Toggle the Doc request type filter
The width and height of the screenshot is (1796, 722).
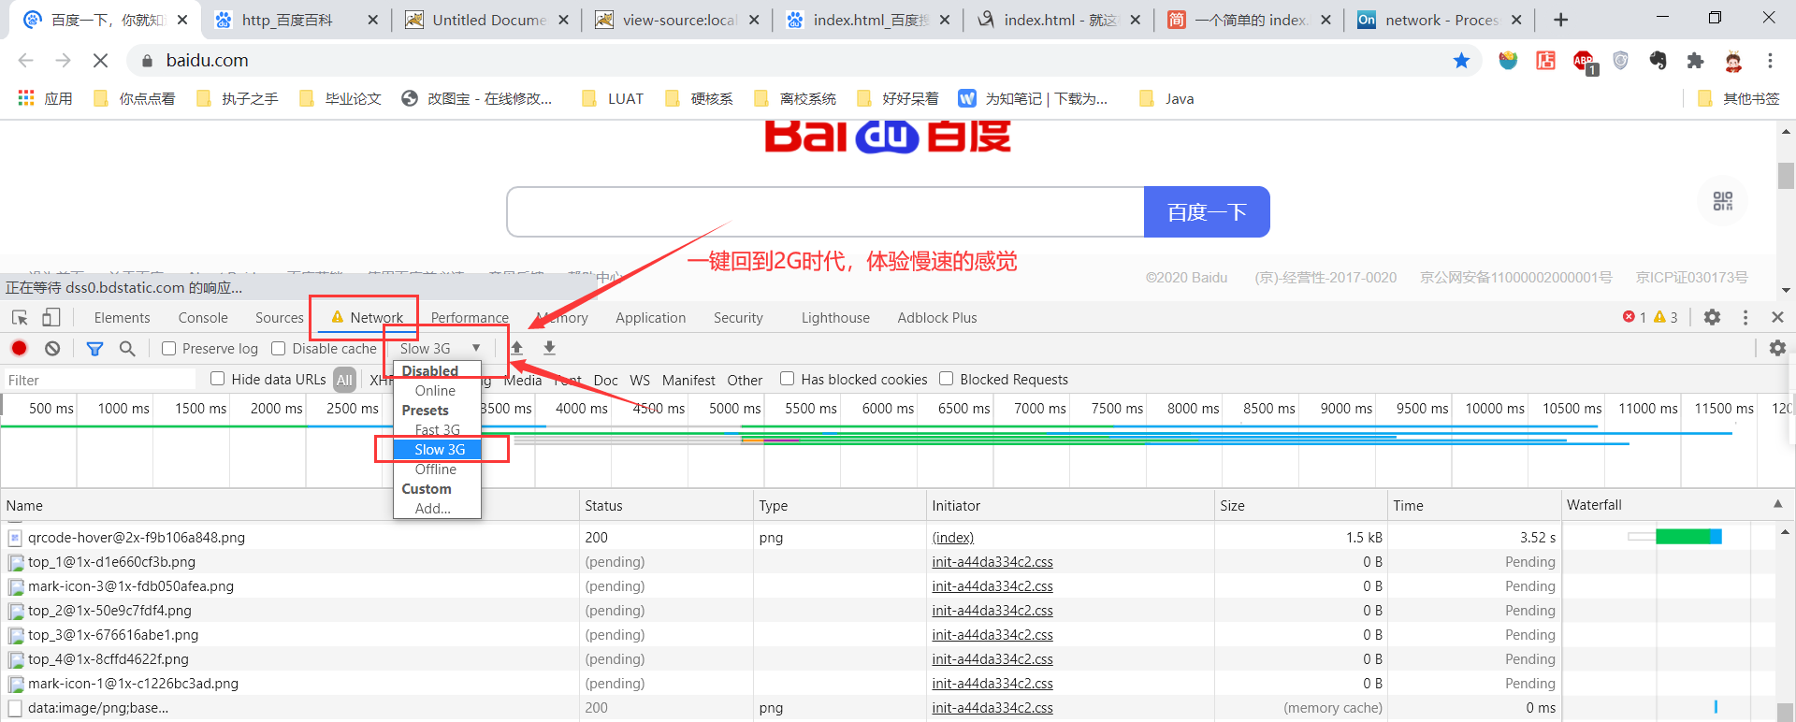point(605,380)
